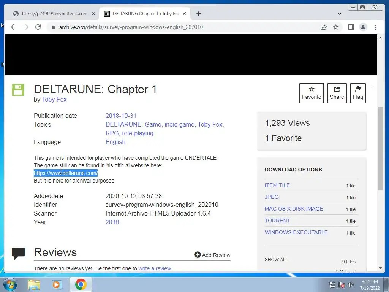Viewport: 389px width, 292px height.
Task: Click SHOW ALL files
Action: point(276,259)
